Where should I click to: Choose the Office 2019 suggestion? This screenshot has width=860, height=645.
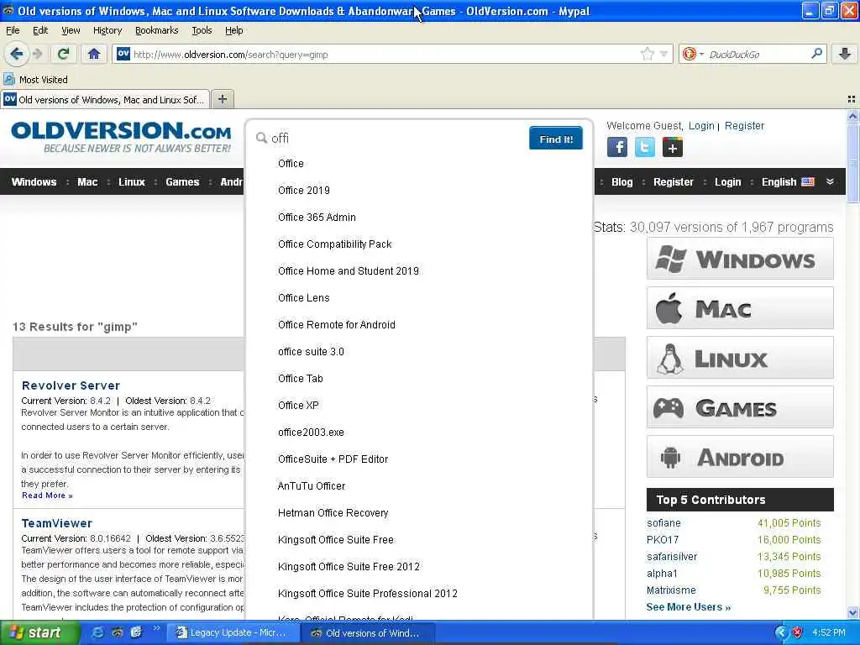click(304, 191)
